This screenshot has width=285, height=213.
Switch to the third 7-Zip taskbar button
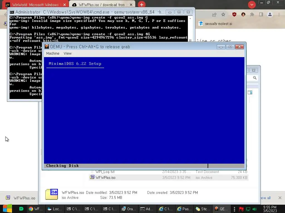coord(110,209)
